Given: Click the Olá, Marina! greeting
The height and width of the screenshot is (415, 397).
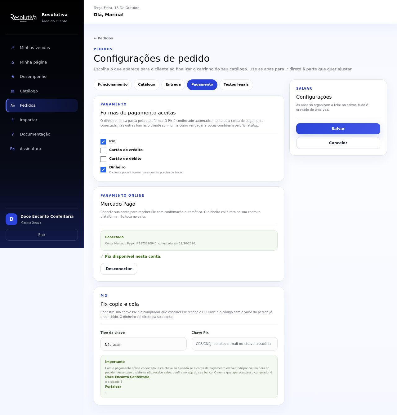Looking at the screenshot, I should click(x=109, y=15).
